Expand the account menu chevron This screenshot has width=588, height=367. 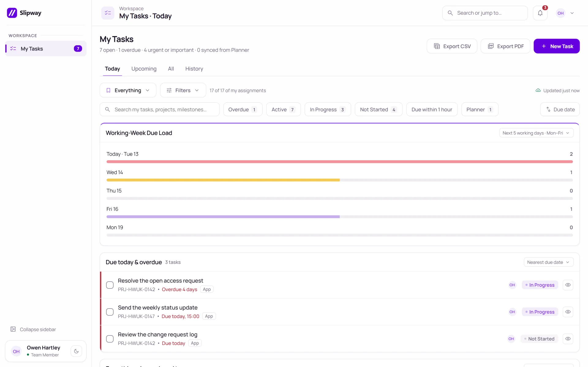point(572,13)
